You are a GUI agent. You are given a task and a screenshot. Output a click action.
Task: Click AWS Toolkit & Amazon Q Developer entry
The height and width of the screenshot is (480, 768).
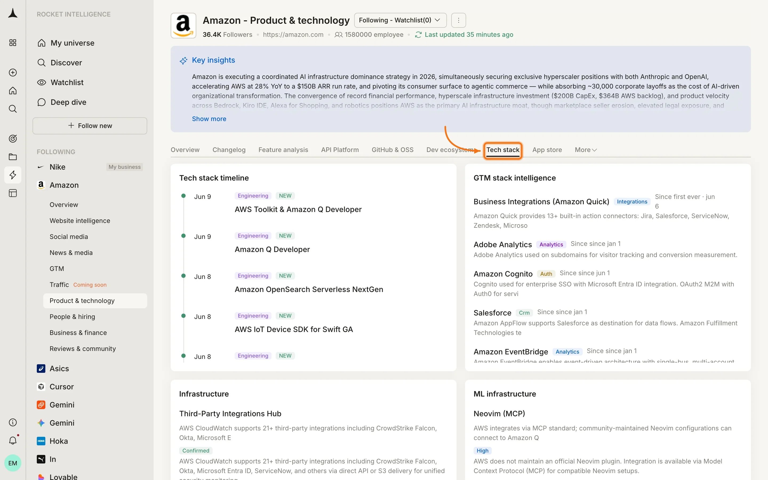coord(298,210)
